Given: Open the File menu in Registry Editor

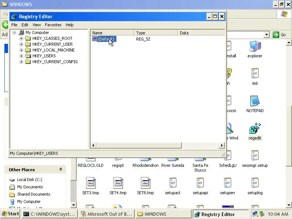Looking at the screenshot, I should pyautogui.click(x=14, y=25).
